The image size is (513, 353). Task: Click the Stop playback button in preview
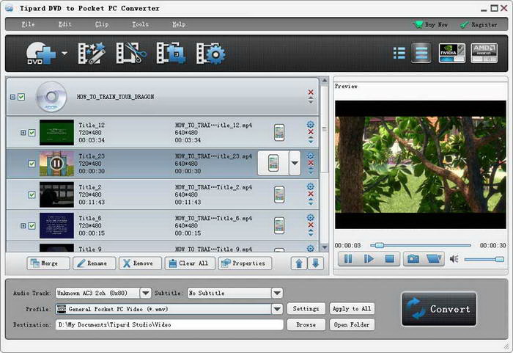coord(390,258)
